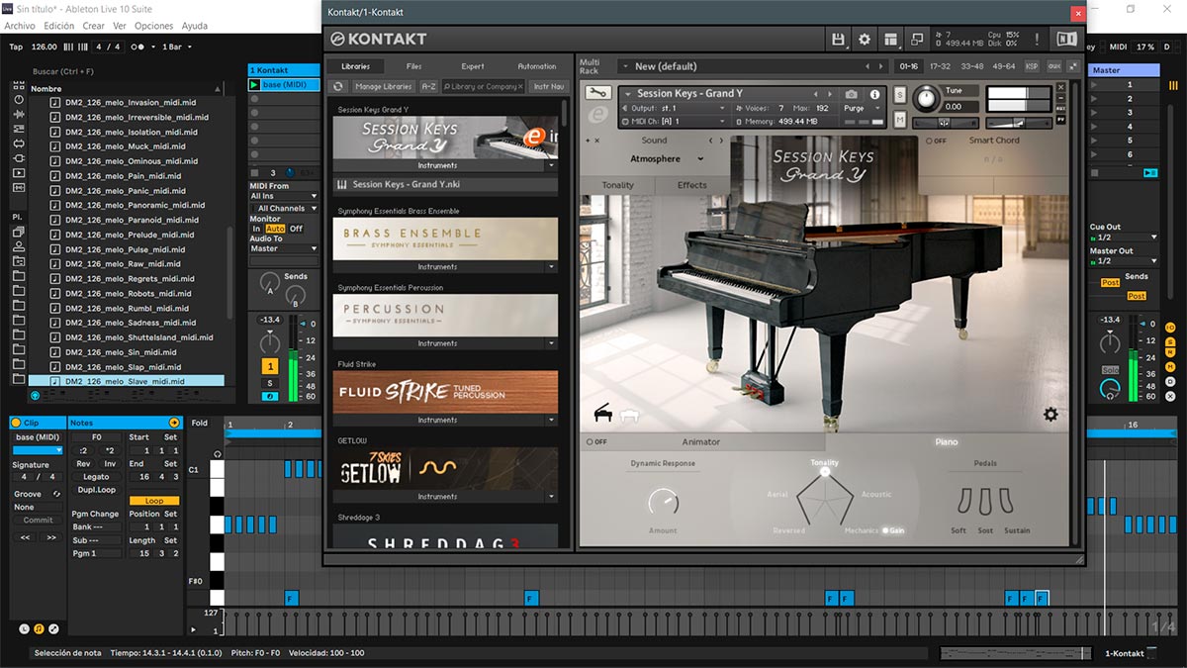Click A-Z sort button
The height and width of the screenshot is (668, 1187).
point(428,87)
